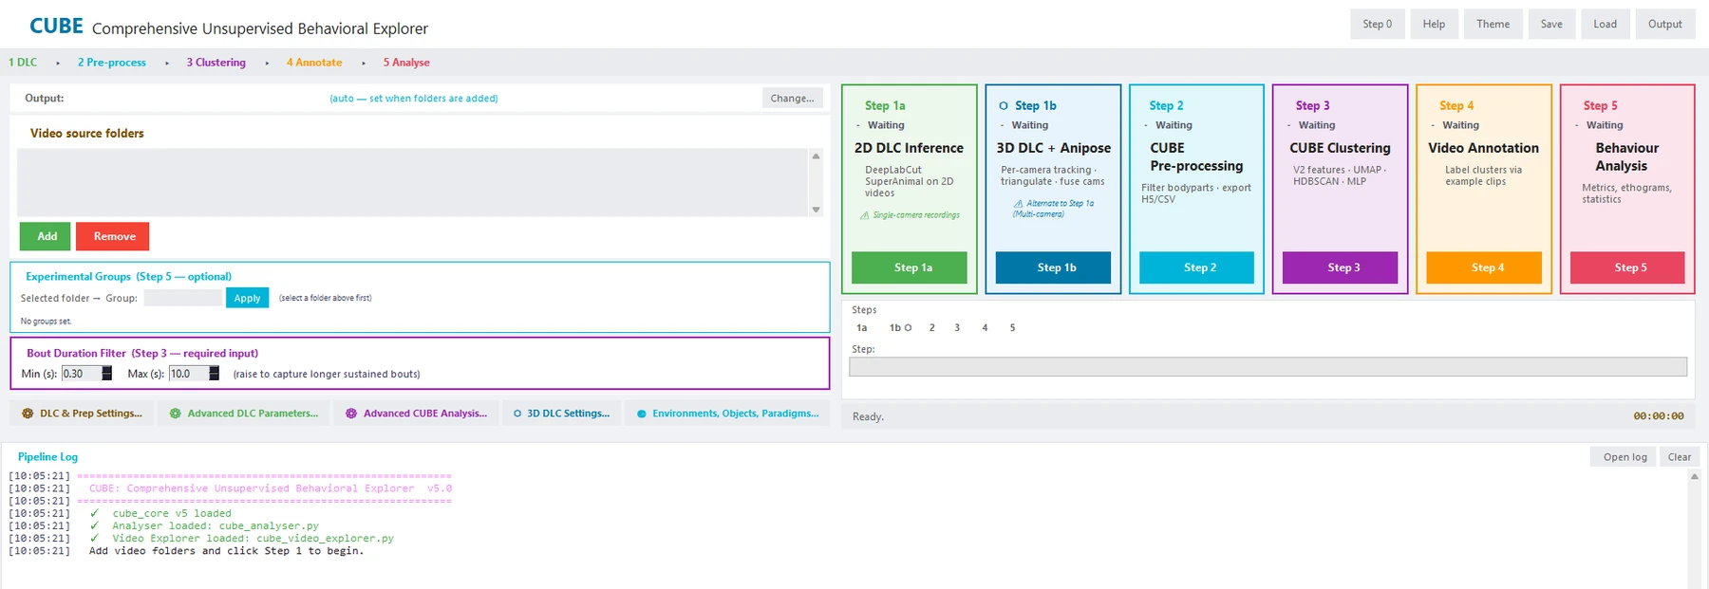
Task: Click the video folders list scroll-up arrow
Action: pos(816,156)
